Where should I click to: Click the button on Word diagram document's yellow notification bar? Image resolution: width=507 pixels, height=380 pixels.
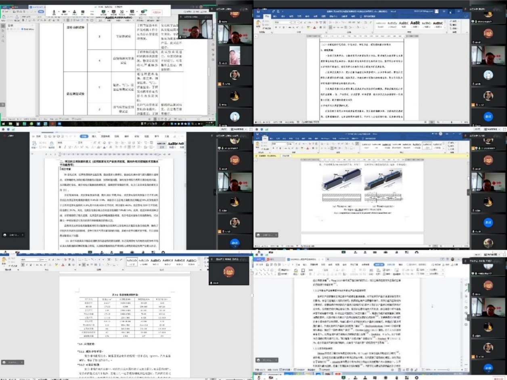[x=286, y=155]
